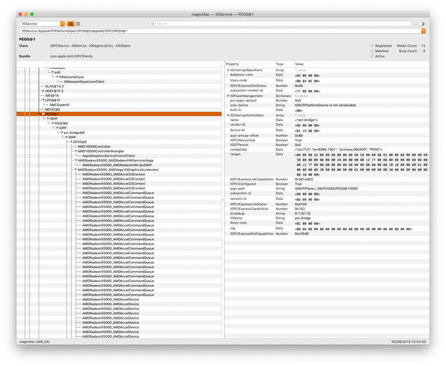This screenshot has height=366, width=446.
Task: Select the subsystem-vendor-id property row
Action: tap(327, 91)
